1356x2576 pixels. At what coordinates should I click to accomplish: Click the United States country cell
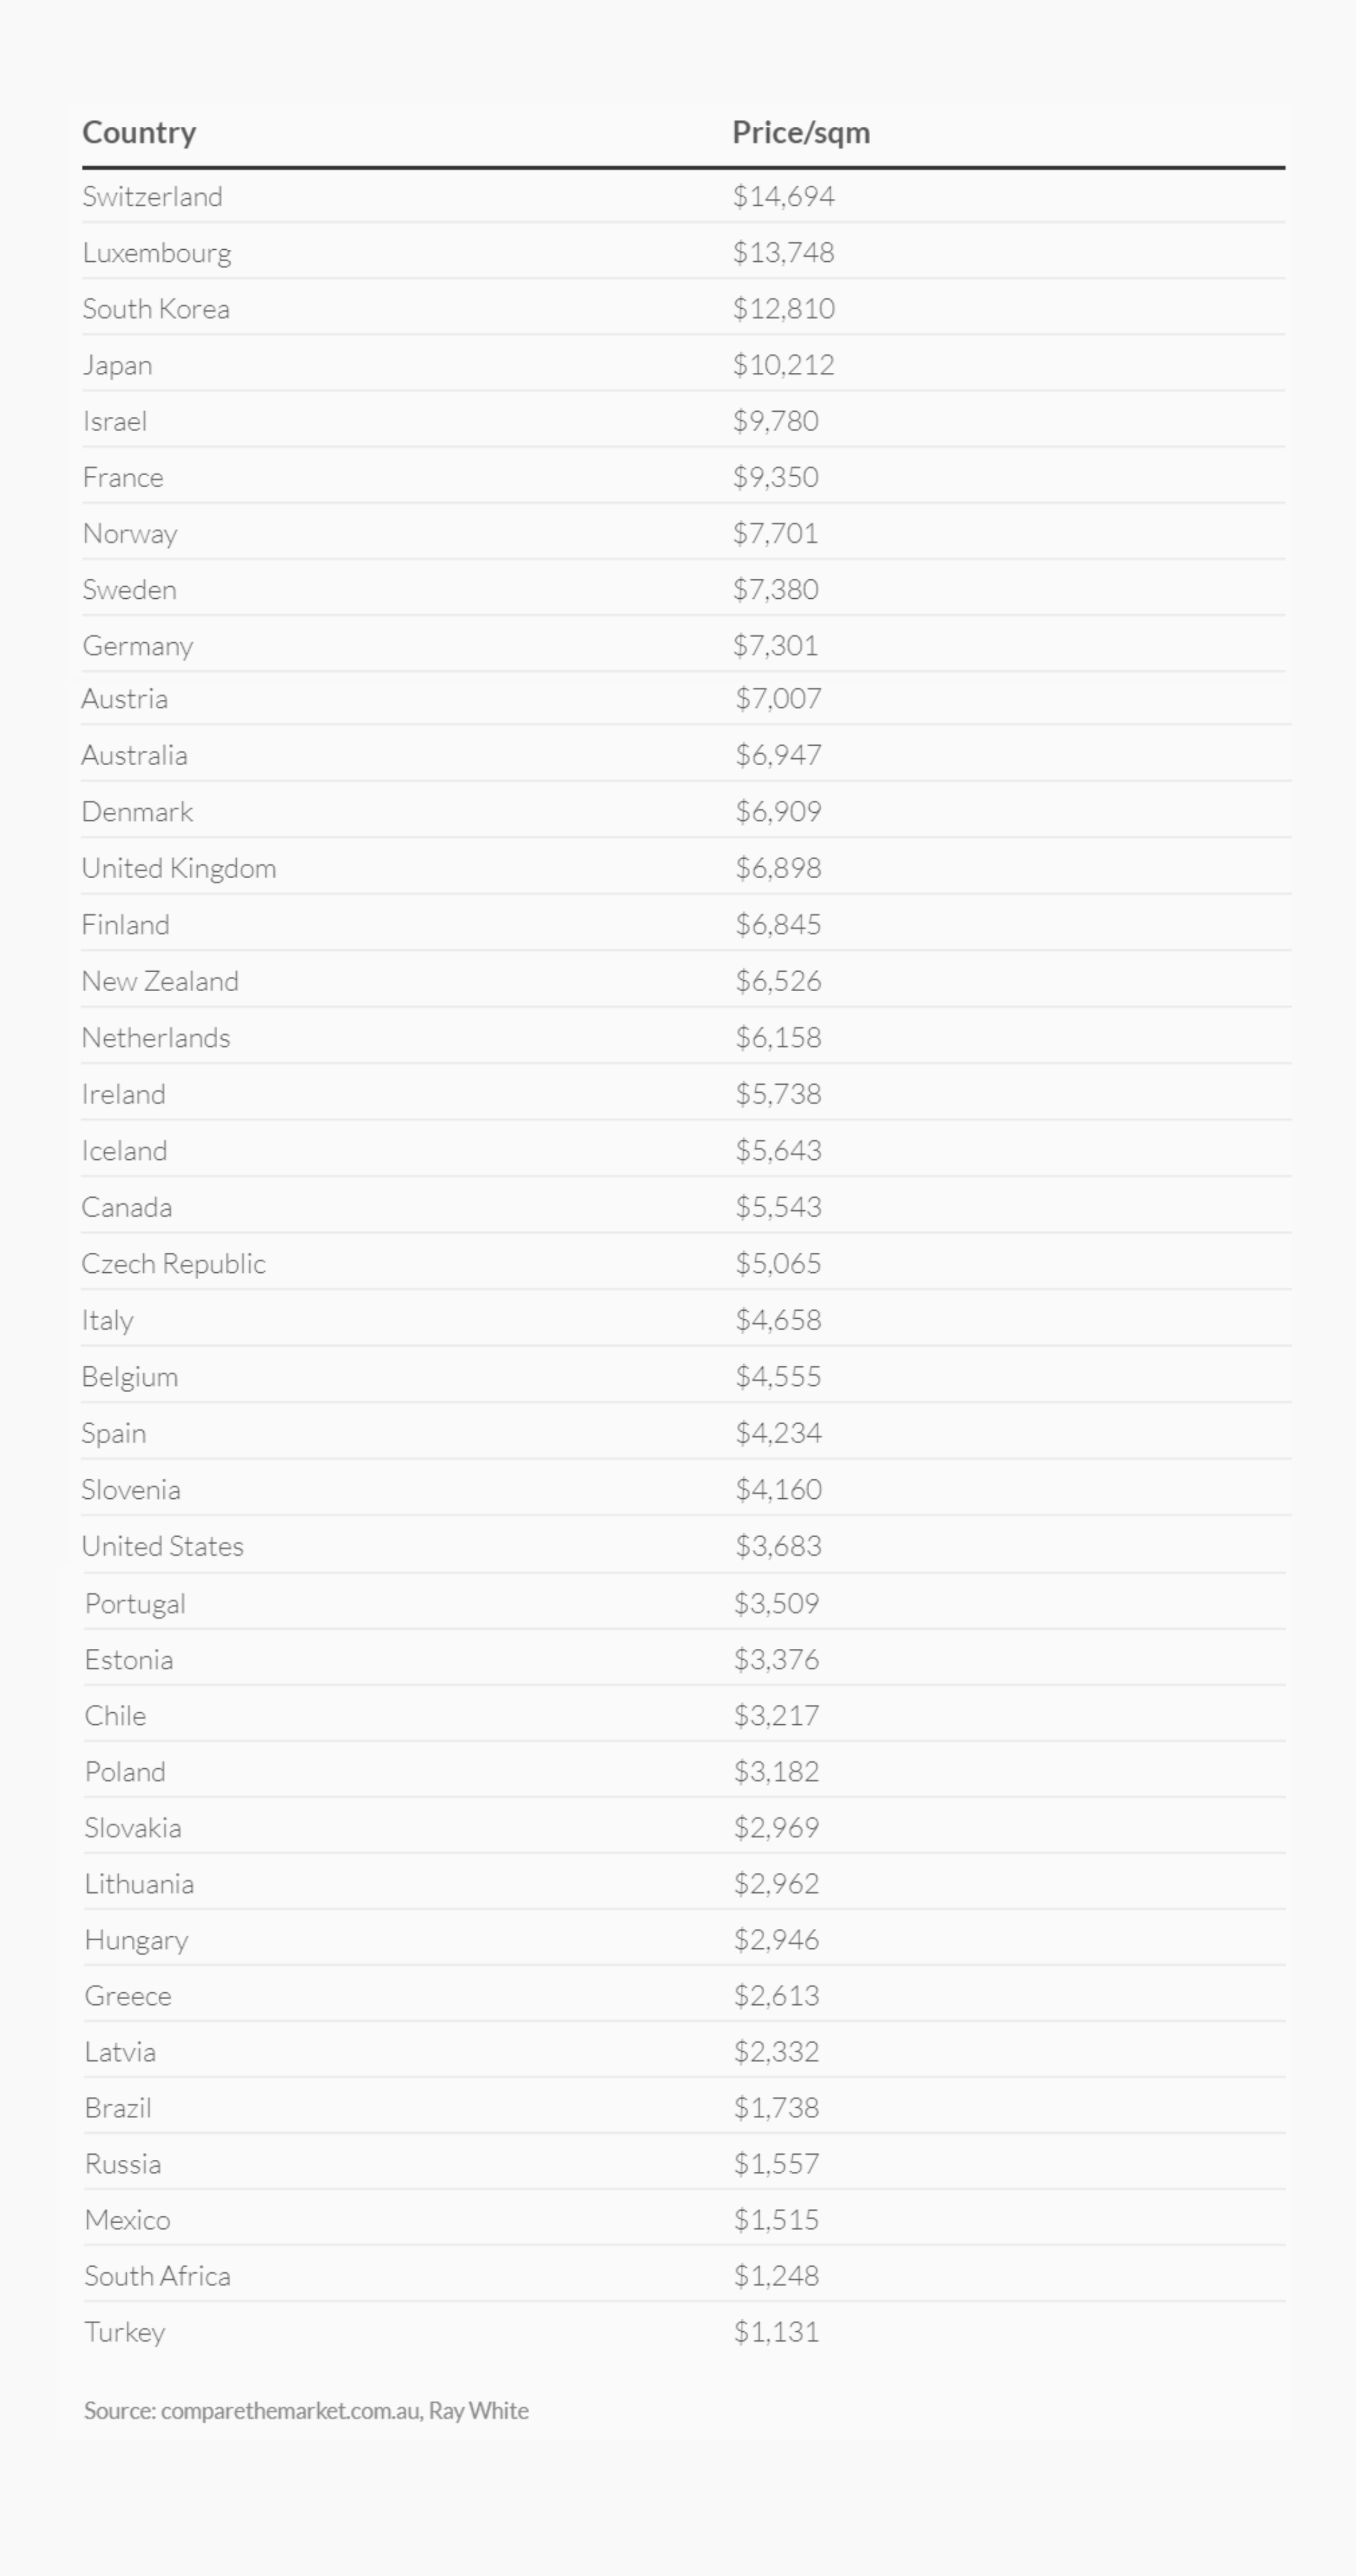click(x=162, y=1546)
